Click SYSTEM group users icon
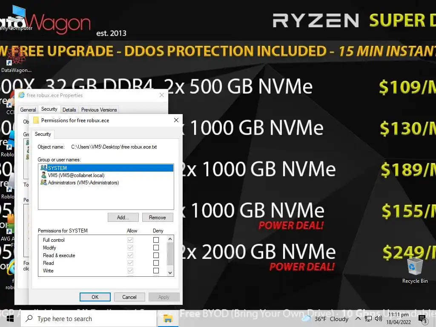 point(44,168)
